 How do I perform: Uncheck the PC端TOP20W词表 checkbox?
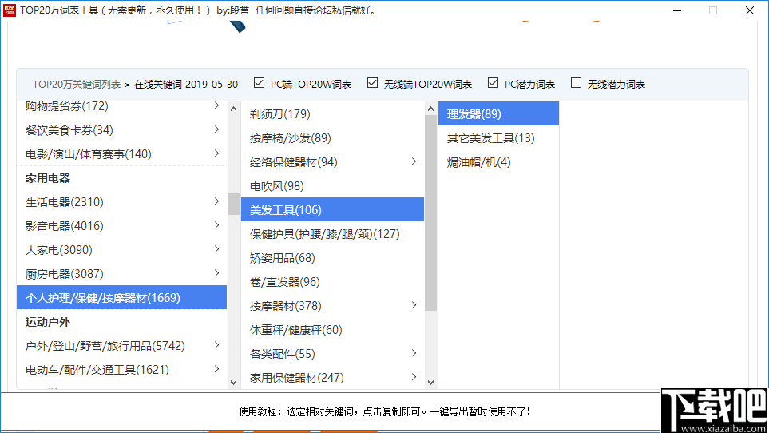[259, 83]
